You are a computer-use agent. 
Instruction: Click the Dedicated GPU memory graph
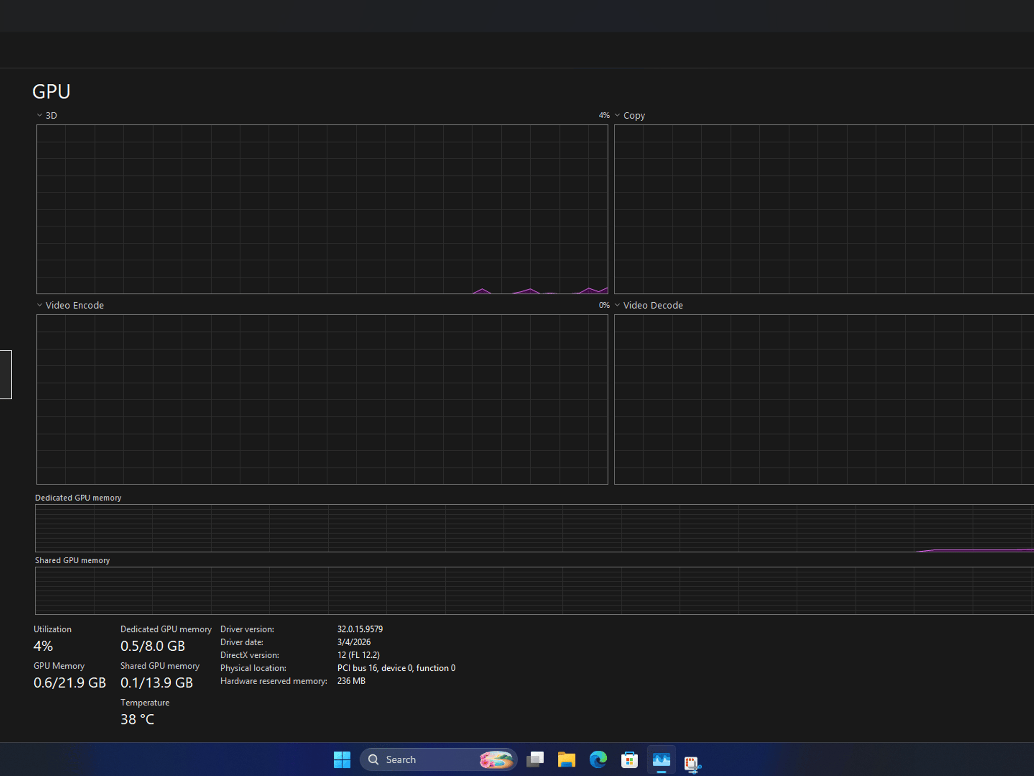534,528
